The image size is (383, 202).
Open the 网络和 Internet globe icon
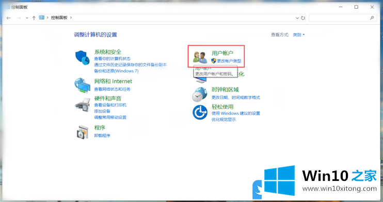[x=82, y=86]
